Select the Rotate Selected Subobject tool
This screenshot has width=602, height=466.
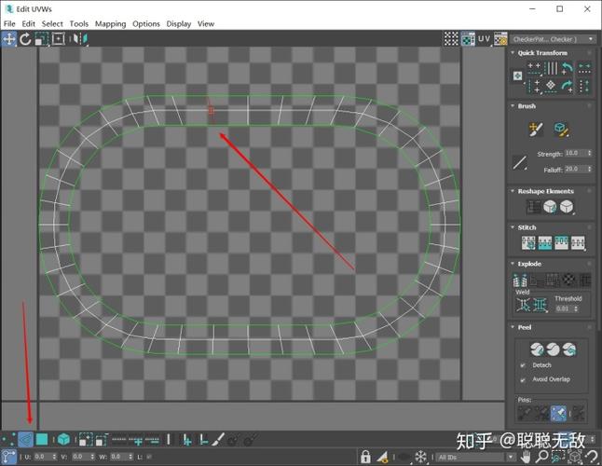point(25,39)
